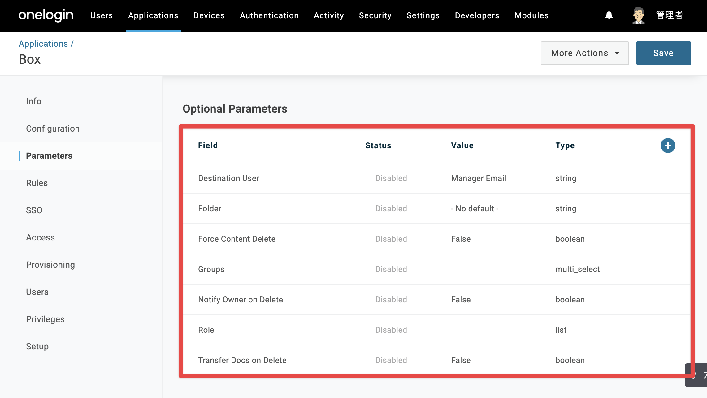The image size is (707, 398).
Task: Open the Settings top menu
Action: [423, 15]
